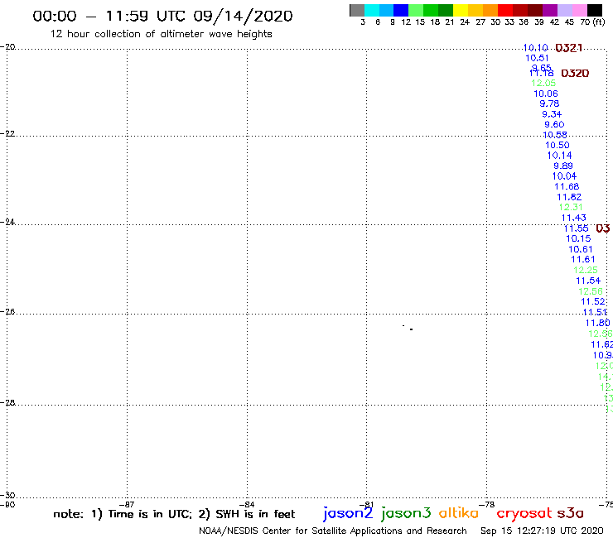613x538 pixels.
Task: Click the 10.04 wave height reading
Action: (x=564, y=176)
